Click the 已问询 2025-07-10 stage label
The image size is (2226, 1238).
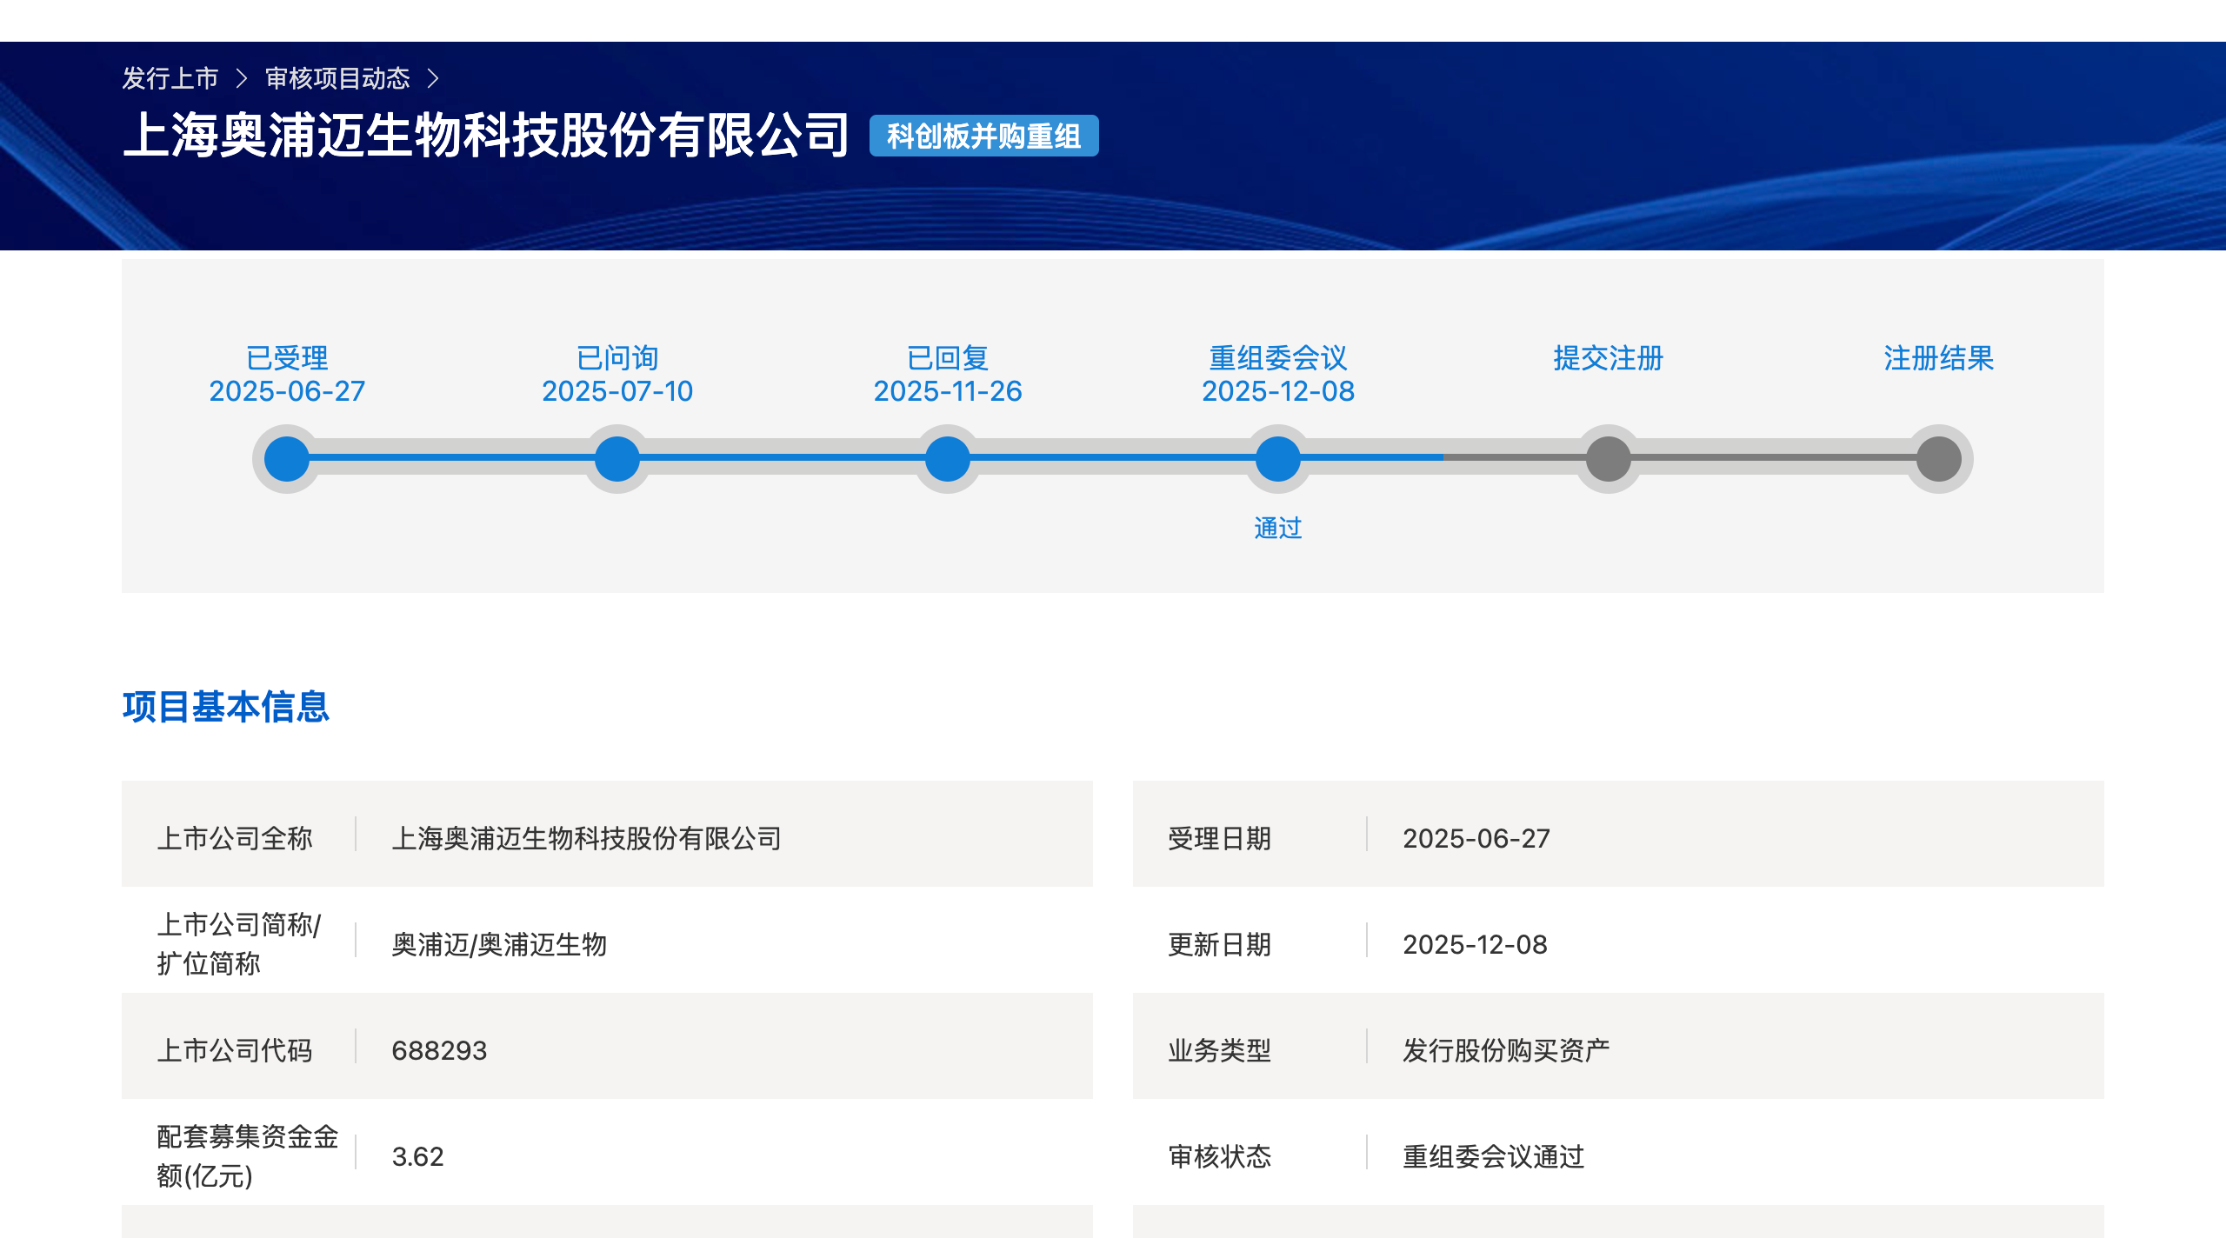point(617,374)
